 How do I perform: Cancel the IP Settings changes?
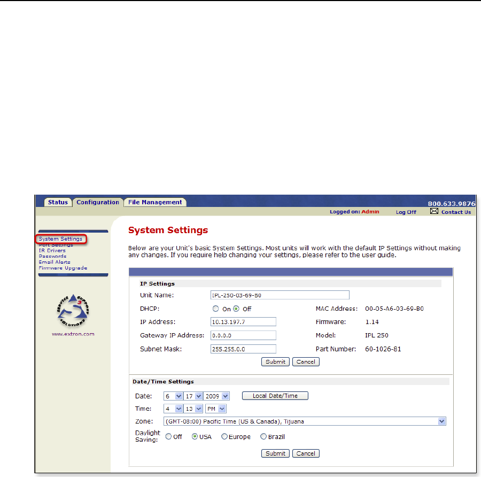pyautogui.click(x=306, y=361)
